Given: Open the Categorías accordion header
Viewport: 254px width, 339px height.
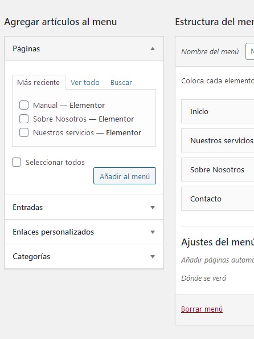Looking at the screenshot, I should coord(84,256).
